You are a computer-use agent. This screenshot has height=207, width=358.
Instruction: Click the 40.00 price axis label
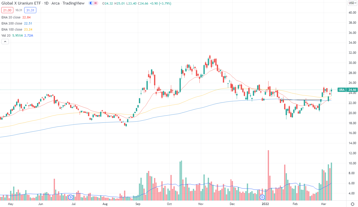pos(352,12)
